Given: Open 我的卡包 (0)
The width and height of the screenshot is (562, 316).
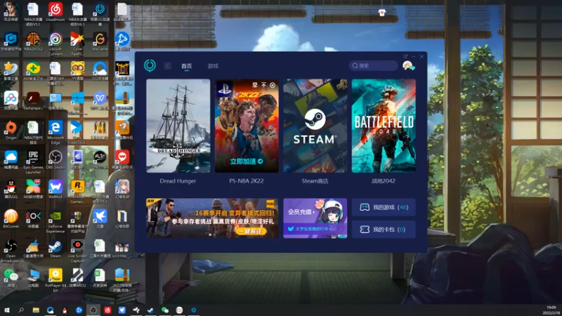Looking at the screenshot, I should pos(384,230).
